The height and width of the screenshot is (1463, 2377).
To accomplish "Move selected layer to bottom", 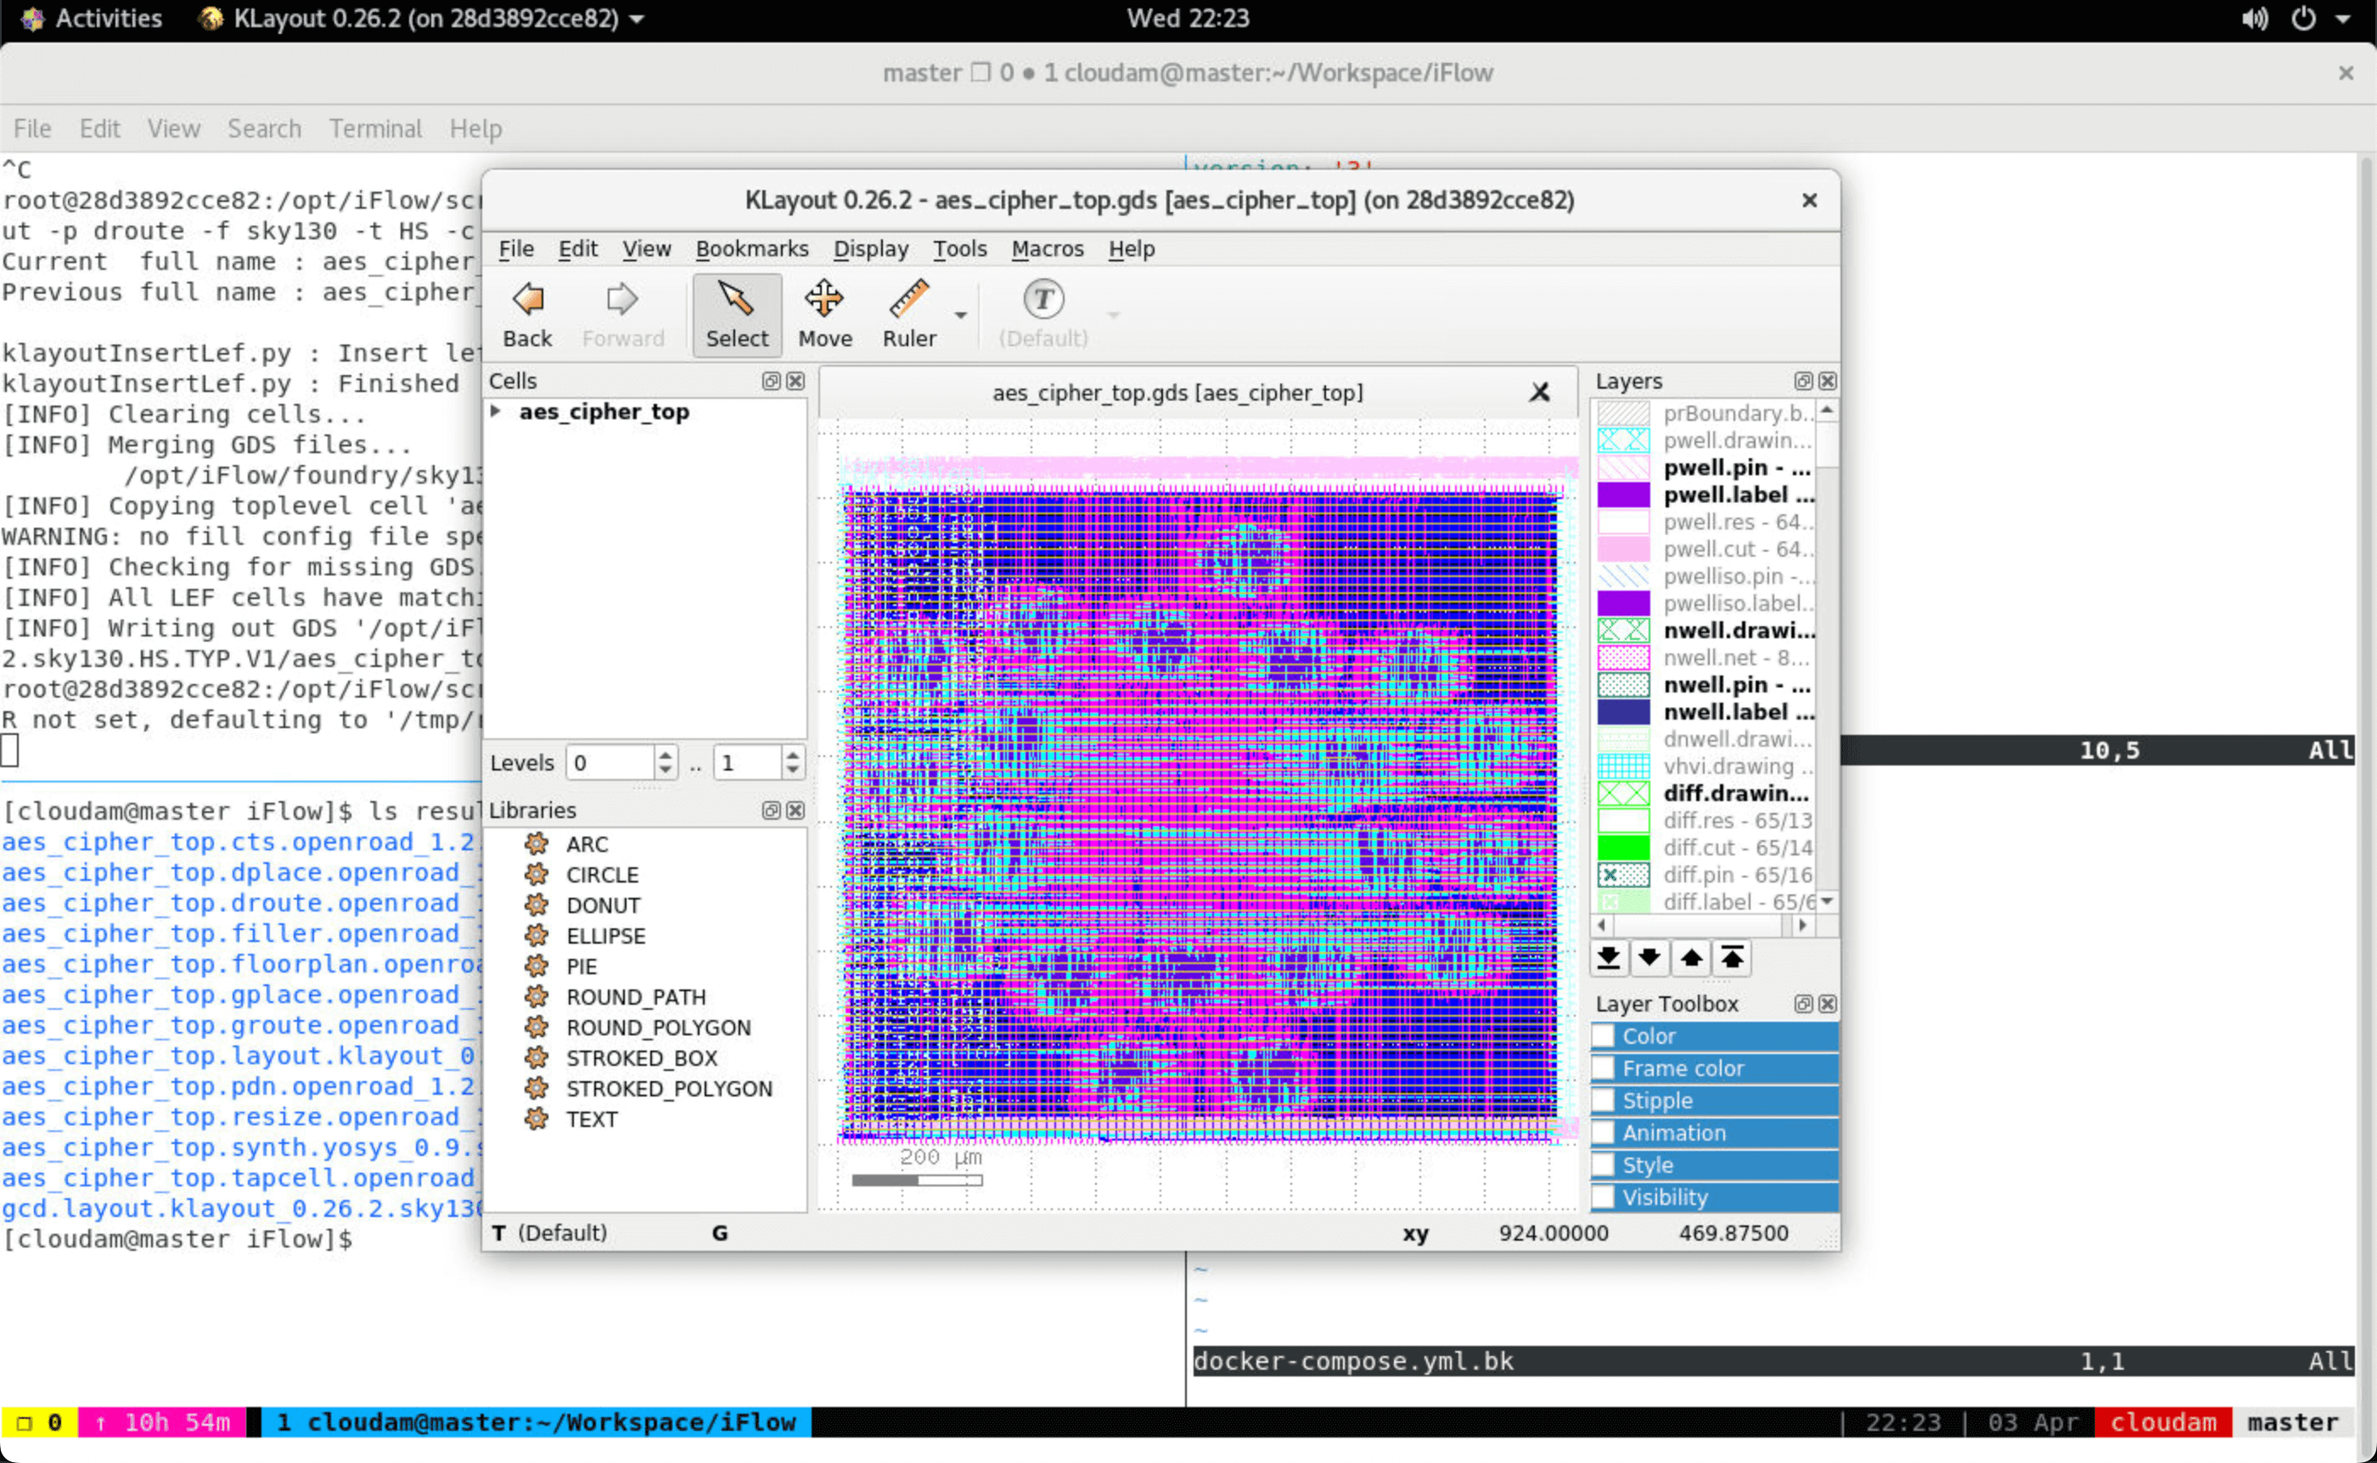I will [1609, 959].
